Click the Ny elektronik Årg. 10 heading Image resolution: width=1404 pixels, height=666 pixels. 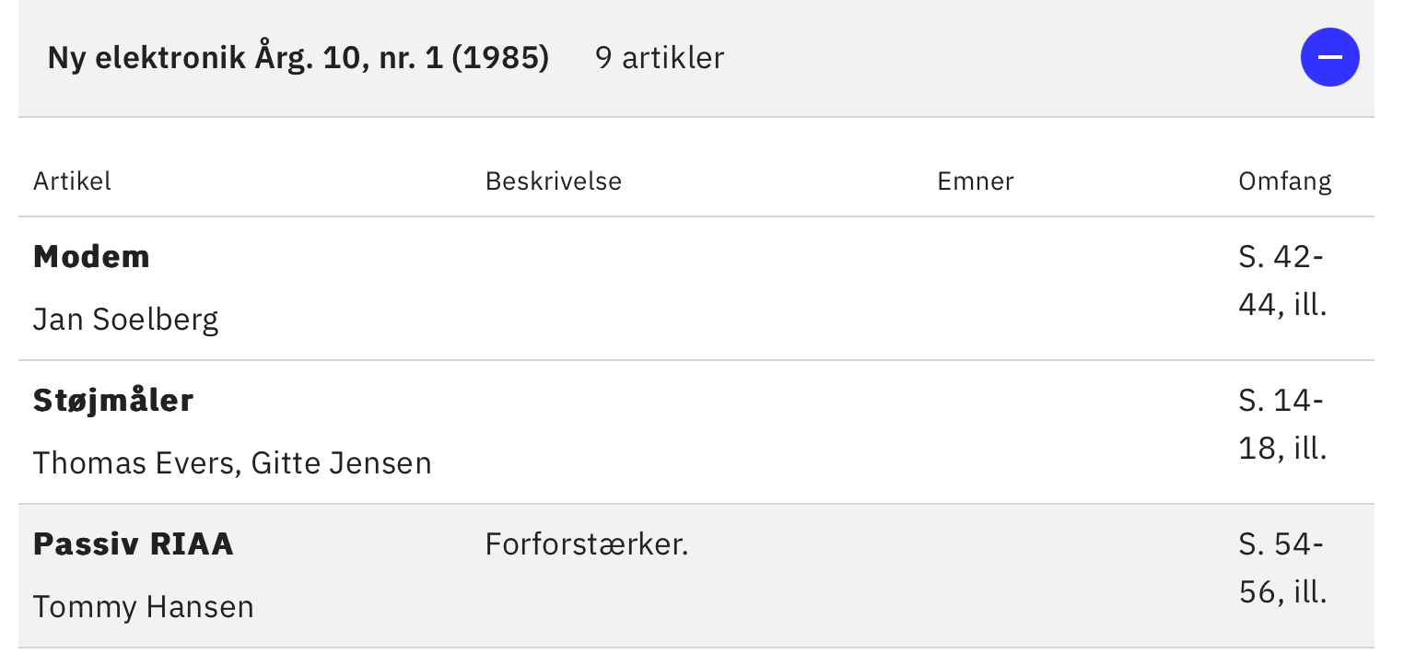tap(298, 57)
